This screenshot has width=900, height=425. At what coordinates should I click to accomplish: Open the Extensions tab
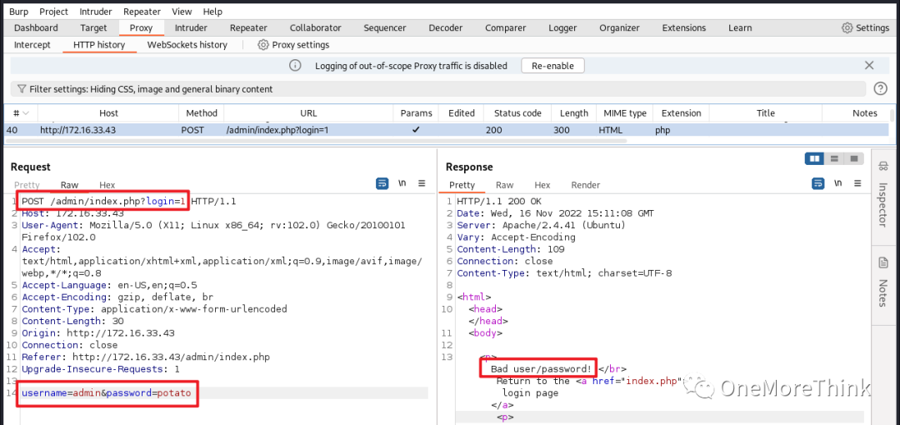coord(683,27)
